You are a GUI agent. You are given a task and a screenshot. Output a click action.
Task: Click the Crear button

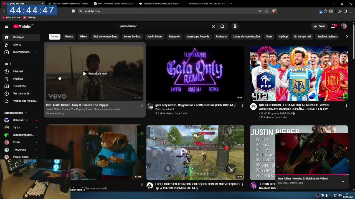319,26
